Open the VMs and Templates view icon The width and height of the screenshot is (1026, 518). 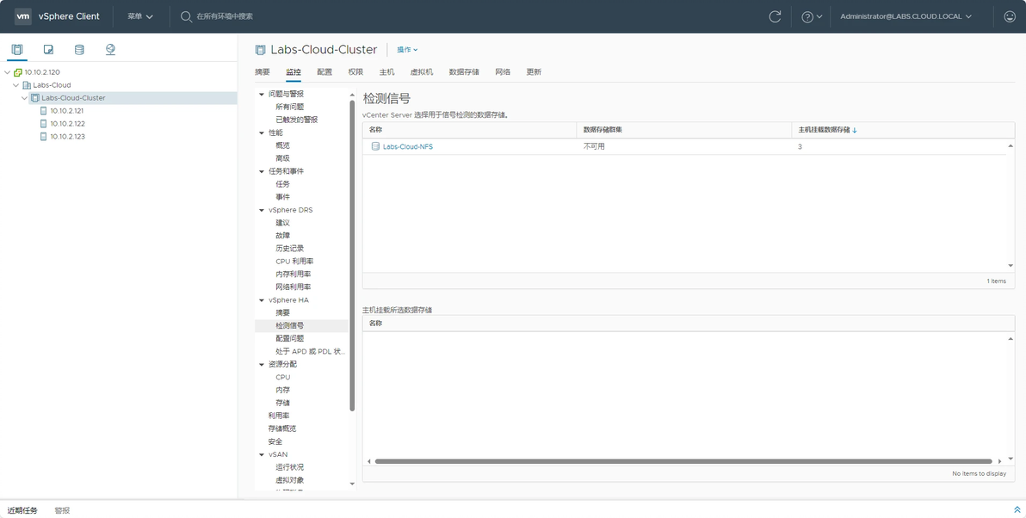(x=48, y=50)
